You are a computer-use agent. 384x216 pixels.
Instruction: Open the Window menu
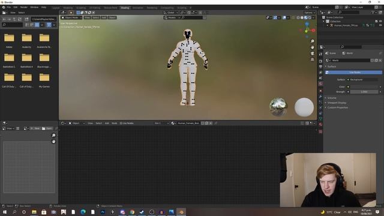pyautogui.click(x=34, y=7)
